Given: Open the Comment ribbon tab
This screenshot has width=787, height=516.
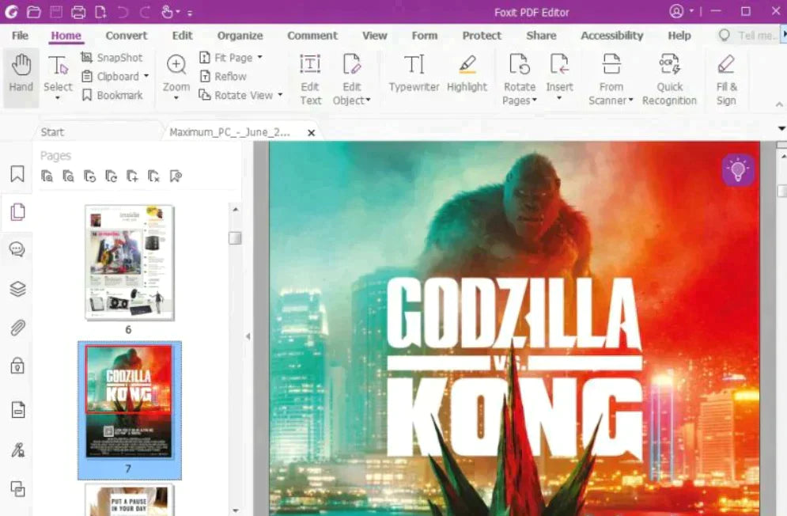Looking at the screenshot, I should click(x=312, y=36).
